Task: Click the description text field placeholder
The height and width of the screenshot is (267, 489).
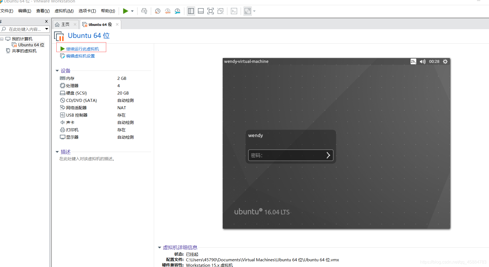Action: 87,159
